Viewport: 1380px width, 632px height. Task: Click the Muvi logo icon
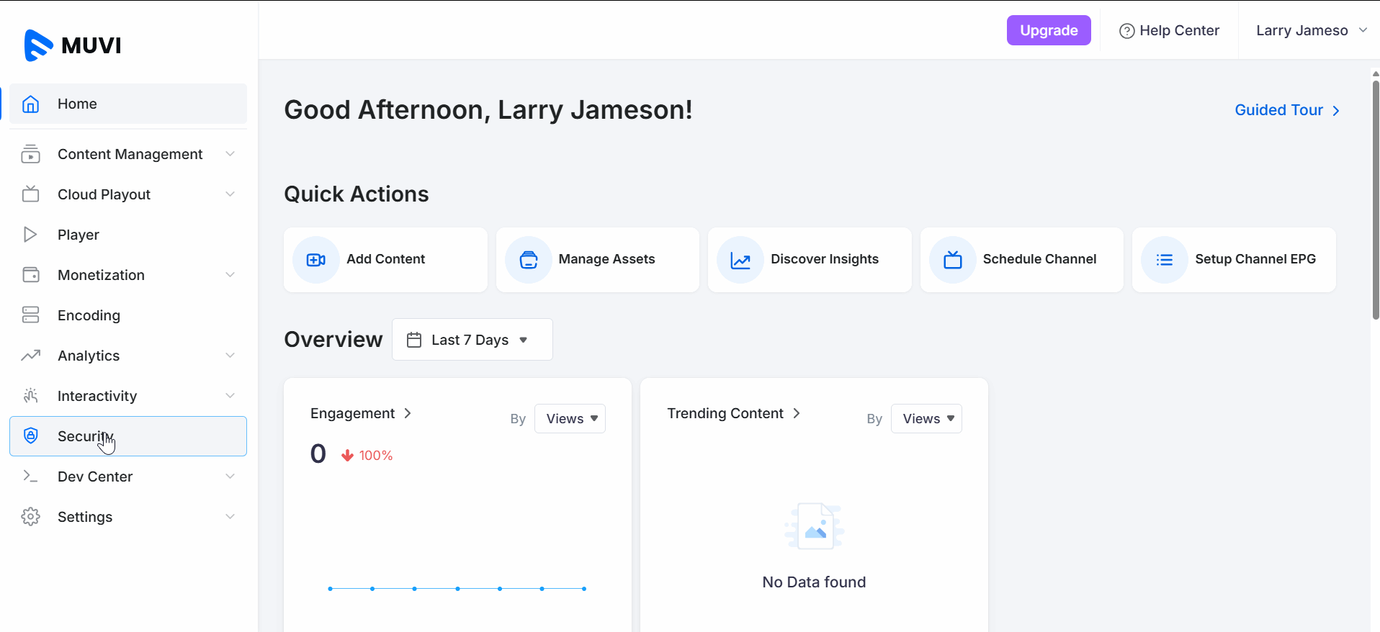(38, 45)
